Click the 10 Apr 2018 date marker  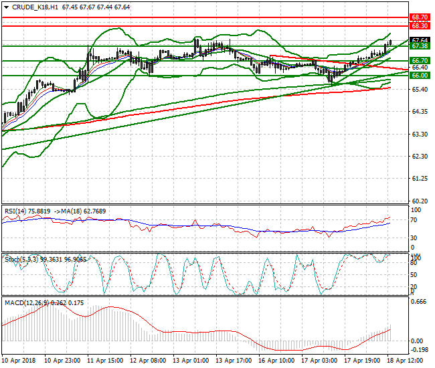click(19, 361)
